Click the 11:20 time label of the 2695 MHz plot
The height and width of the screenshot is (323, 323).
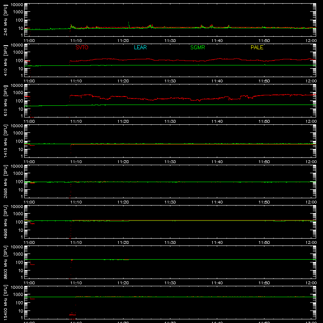pyautogui.click(x=123, y=202)
